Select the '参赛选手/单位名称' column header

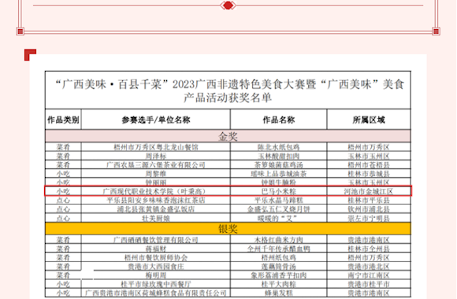click(156, 120)
